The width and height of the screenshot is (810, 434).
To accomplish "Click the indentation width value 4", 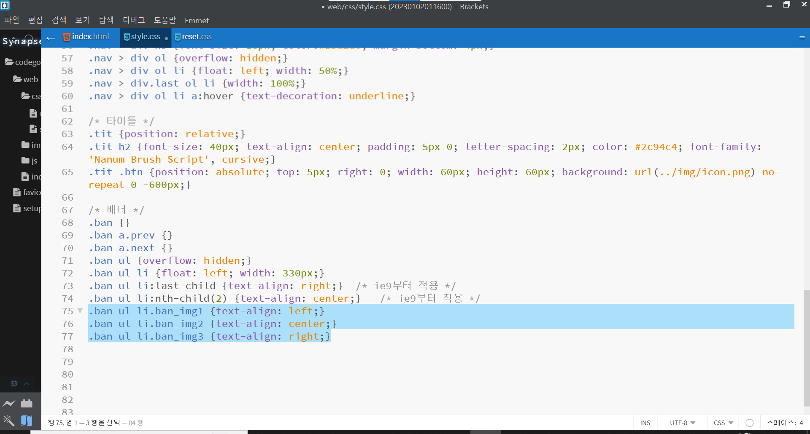I will (801, 423).
